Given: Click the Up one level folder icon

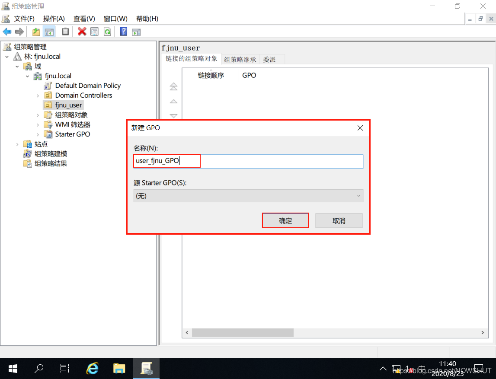Looking at the screenshot, I should 36,32.
